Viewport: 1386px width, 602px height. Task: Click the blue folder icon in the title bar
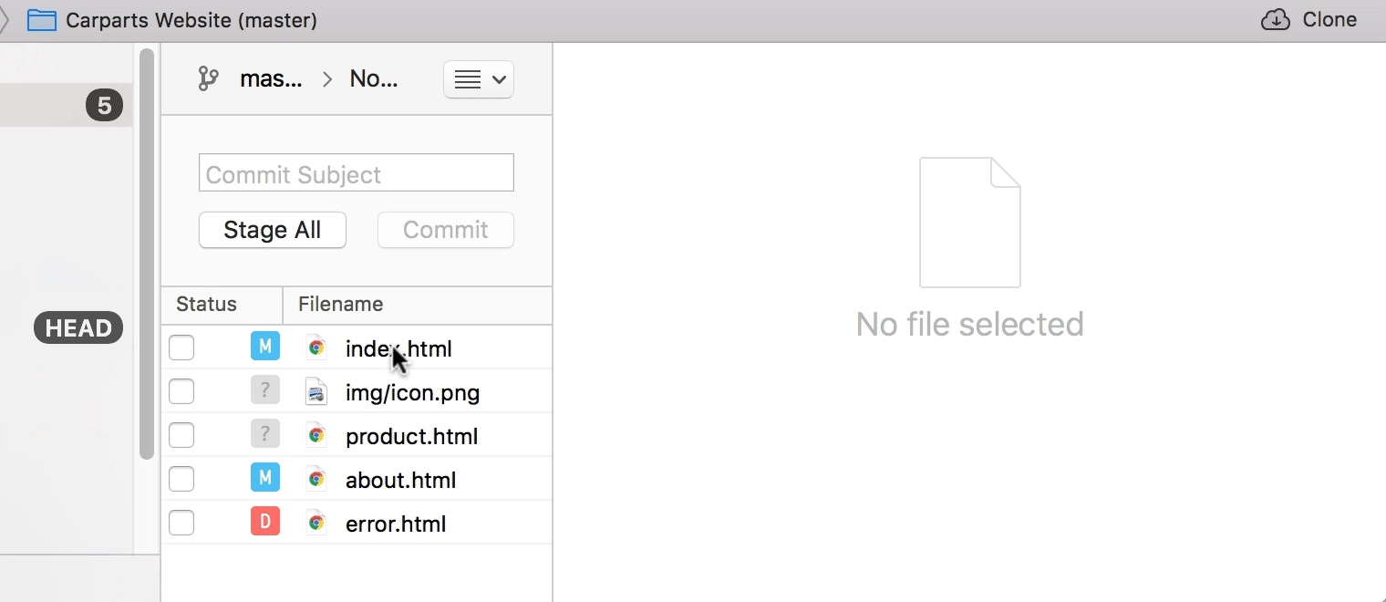(40, 19)
